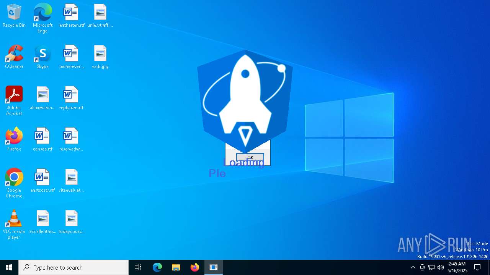This screenshot has height=275, width=490.
Task: Select the replyturn.rtf document
Action: (x=71, y=99)
